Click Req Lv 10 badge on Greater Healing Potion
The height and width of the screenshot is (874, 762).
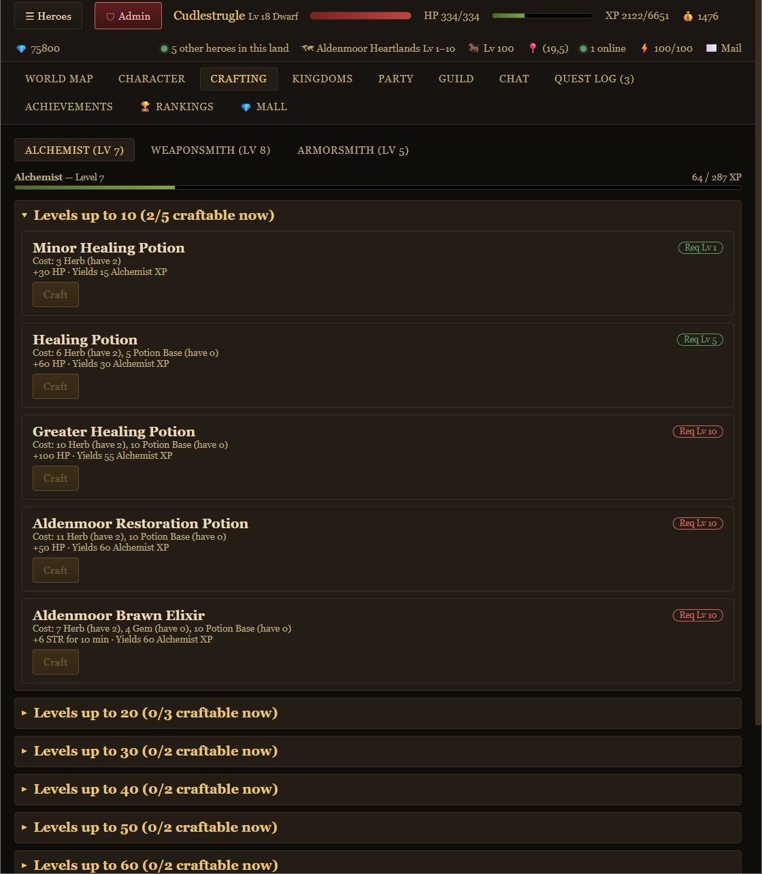pyautogui.click(x=698, y=432)
